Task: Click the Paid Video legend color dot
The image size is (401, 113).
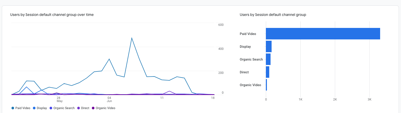Action: (x=13, y=108)
